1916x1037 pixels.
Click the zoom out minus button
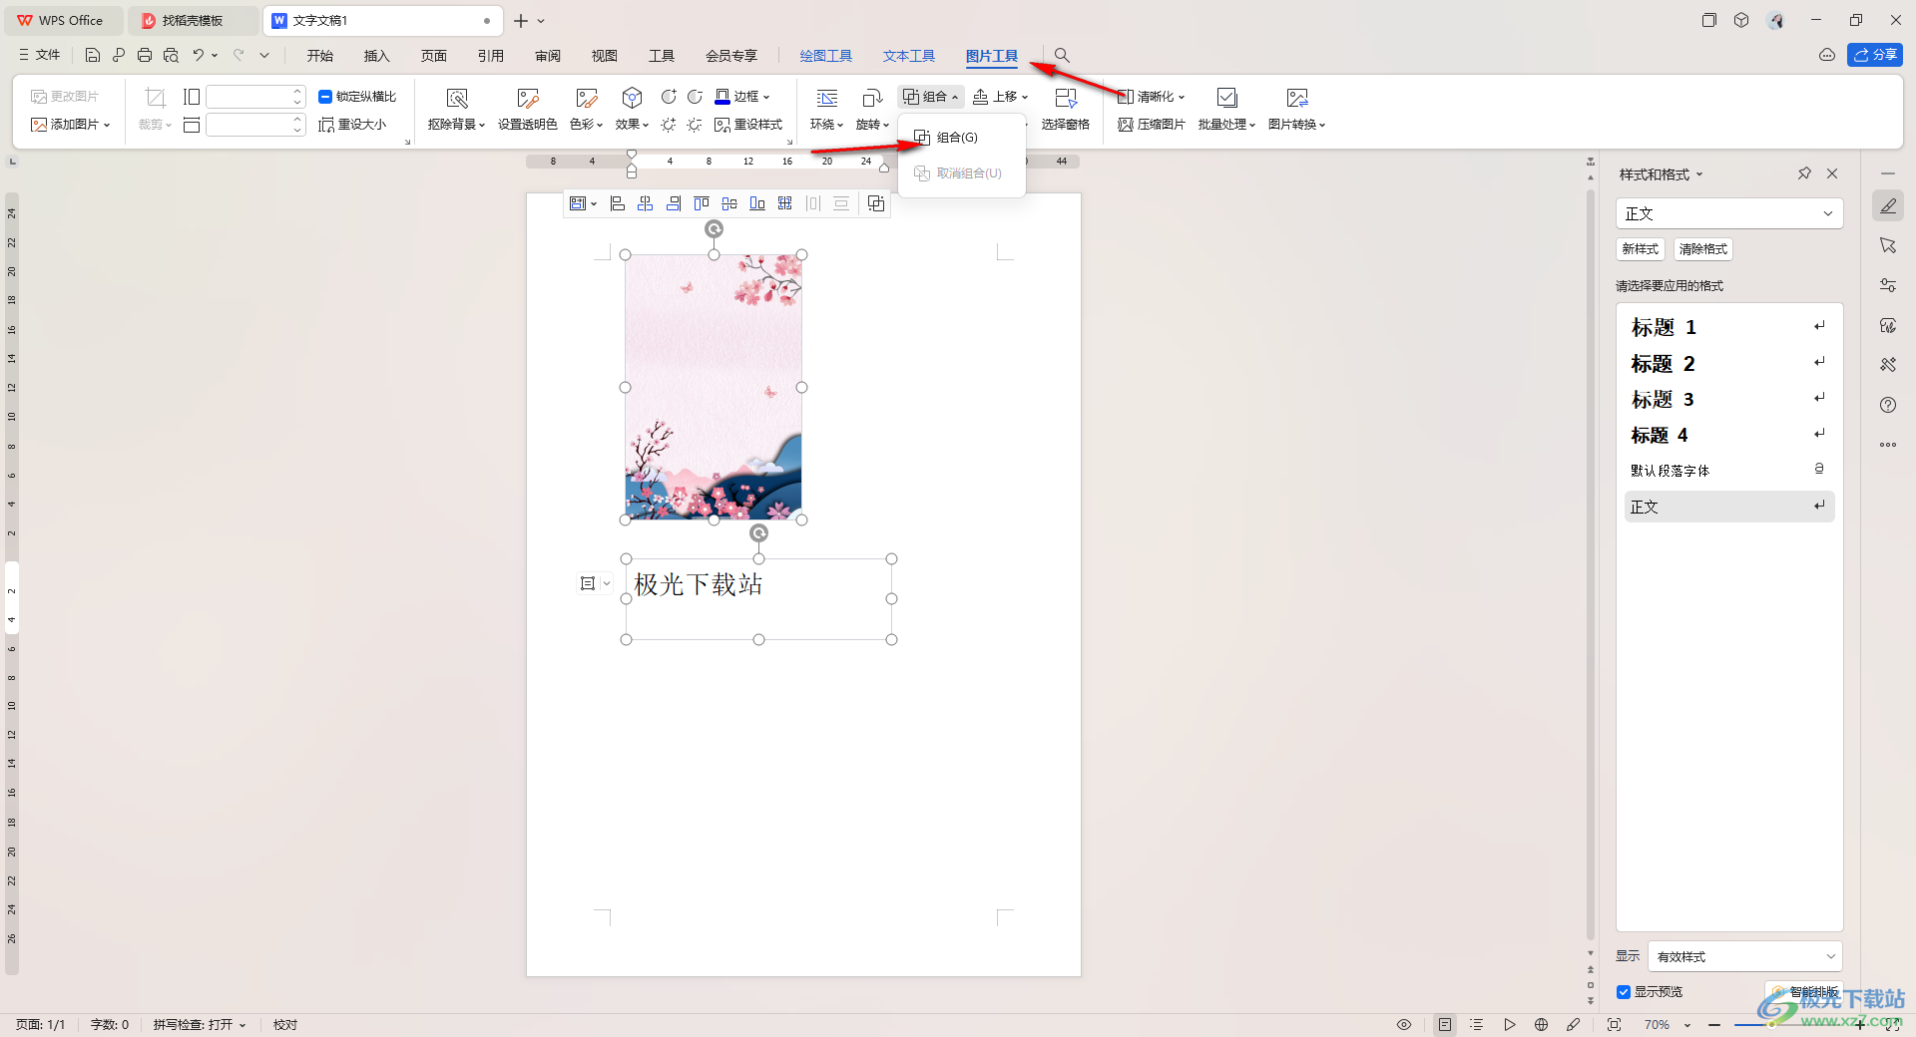(1714, 1024)
